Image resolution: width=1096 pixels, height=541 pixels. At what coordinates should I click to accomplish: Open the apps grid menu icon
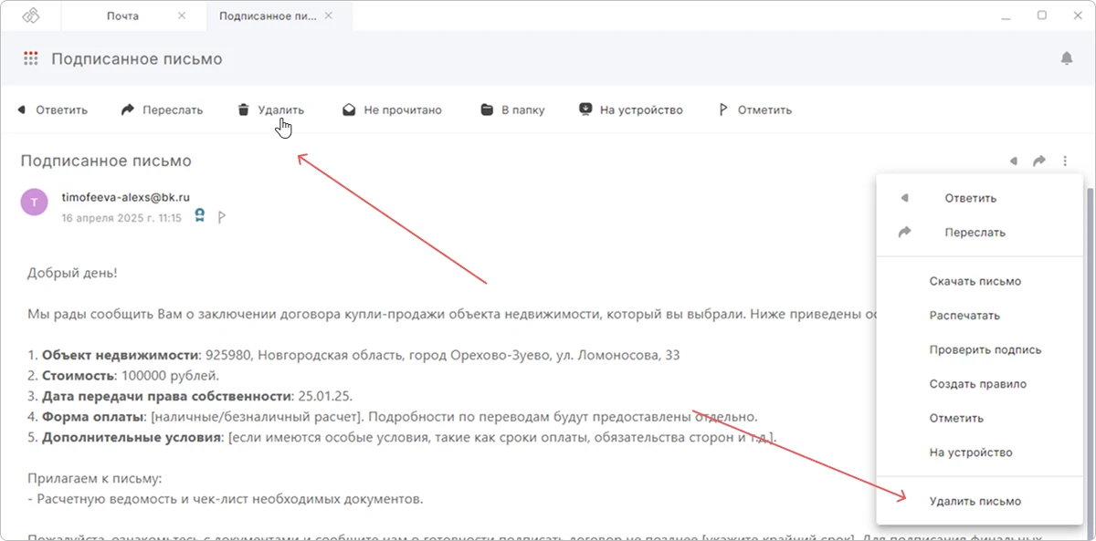(31, 58)
